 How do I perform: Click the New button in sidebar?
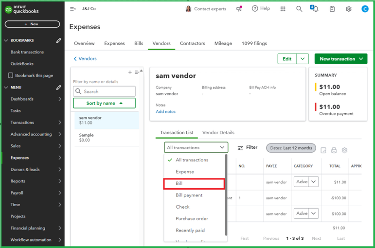tap(32, 24)
